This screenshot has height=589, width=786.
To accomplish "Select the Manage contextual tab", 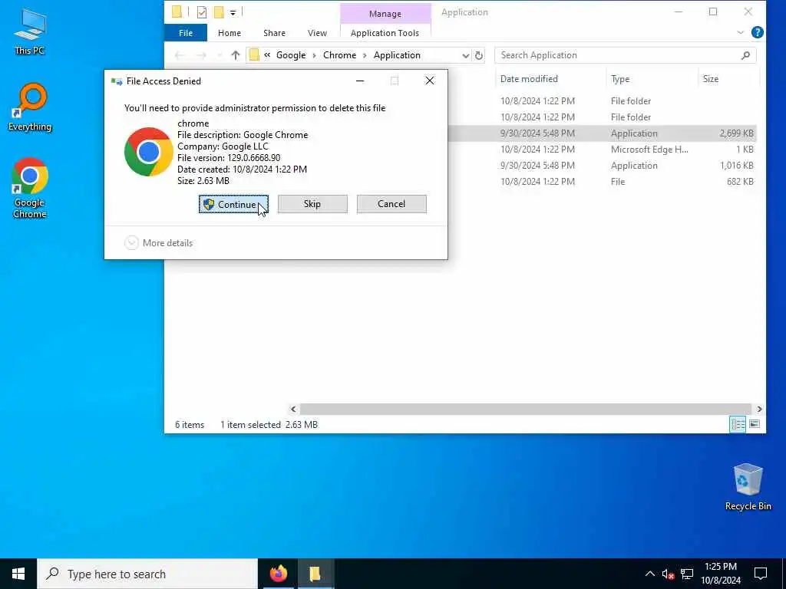I will pos(385,14).
